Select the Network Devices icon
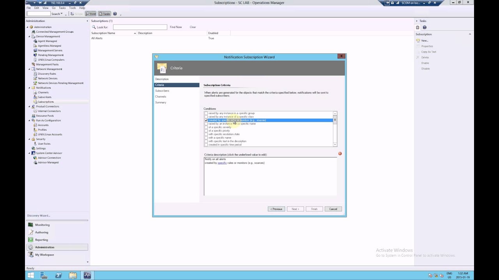The height and width of the screenshot is (280, 499). (35, 79)
